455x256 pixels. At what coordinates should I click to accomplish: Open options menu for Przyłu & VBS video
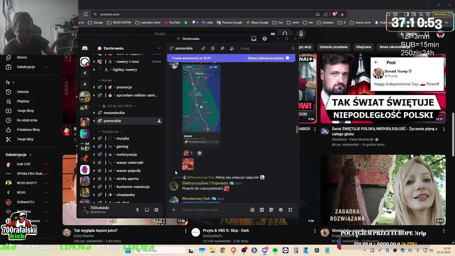(x=315, y=231)
